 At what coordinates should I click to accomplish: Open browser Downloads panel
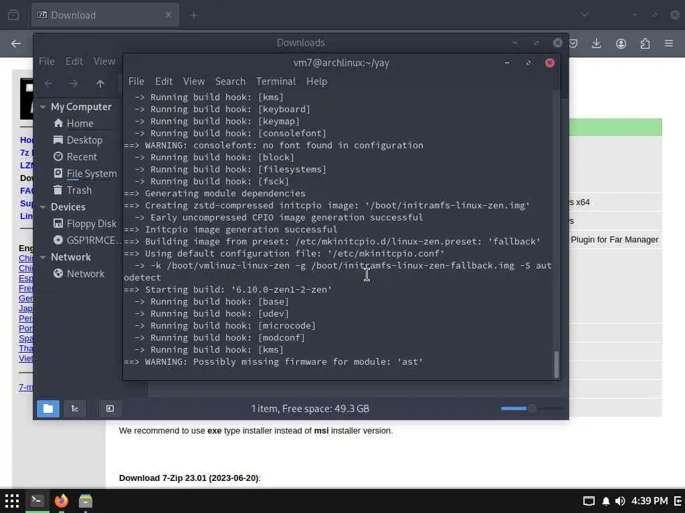click(x=596, y=43)
